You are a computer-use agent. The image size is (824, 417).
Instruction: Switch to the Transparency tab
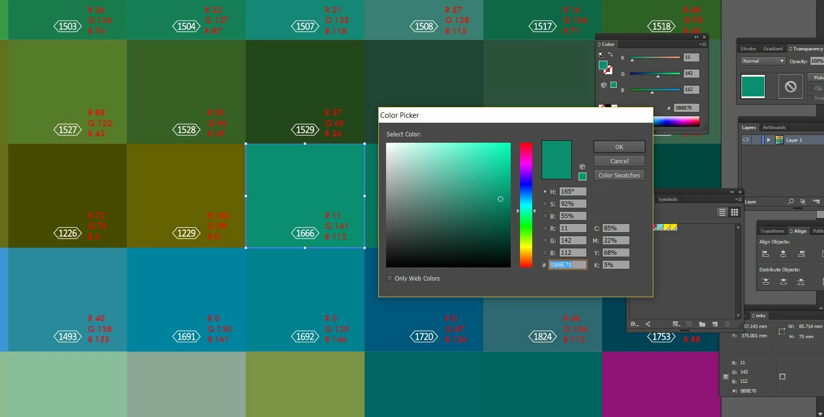806,49
